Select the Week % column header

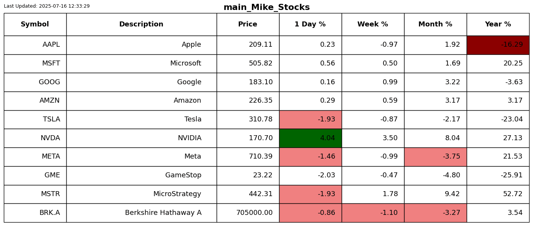[373, 25]
